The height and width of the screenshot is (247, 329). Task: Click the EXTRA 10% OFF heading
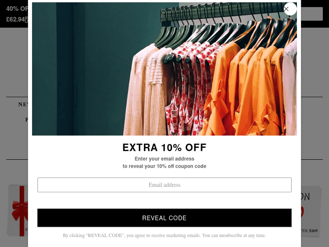tap(164, 147)
